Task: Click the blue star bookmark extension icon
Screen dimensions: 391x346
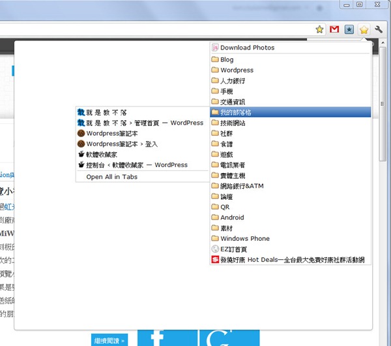Action: (349, 29)
